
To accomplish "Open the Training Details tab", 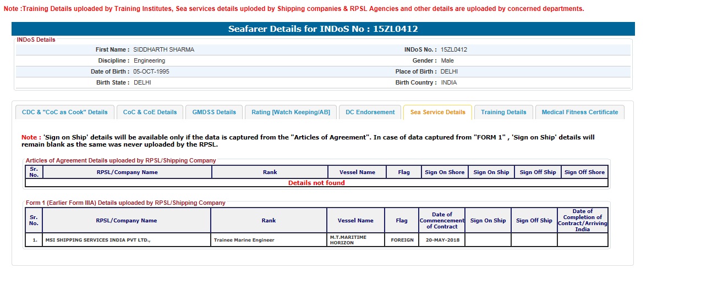I will (503, 112).
